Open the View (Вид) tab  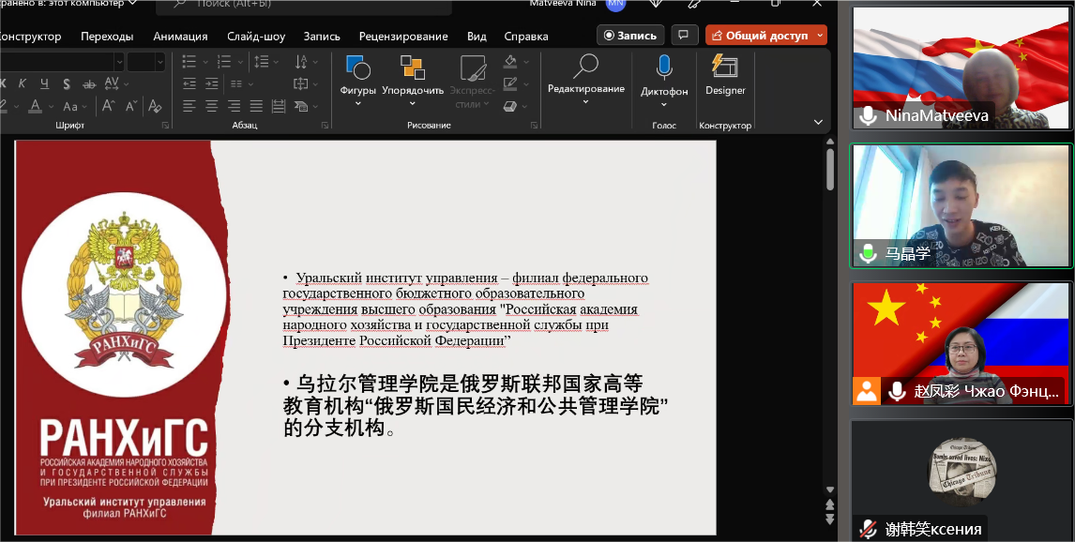click(x=477, y=37)
